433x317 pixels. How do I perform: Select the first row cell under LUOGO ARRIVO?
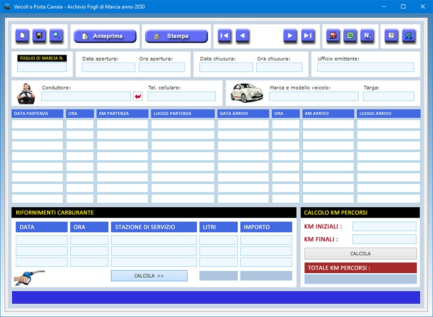click(x=389, y=124)
